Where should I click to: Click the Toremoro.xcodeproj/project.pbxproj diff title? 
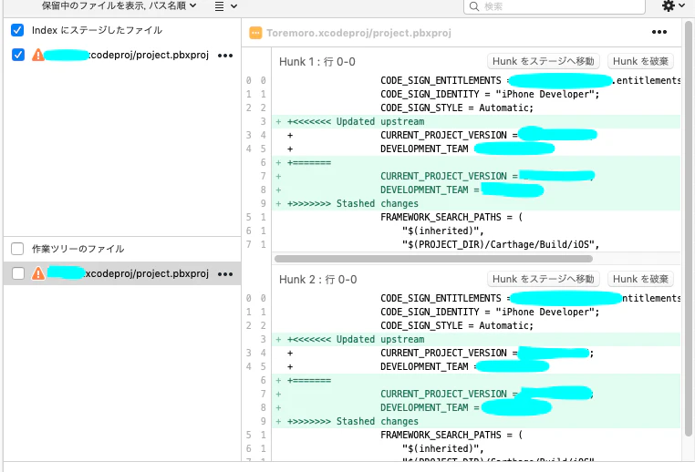click(x=359, y=33)
